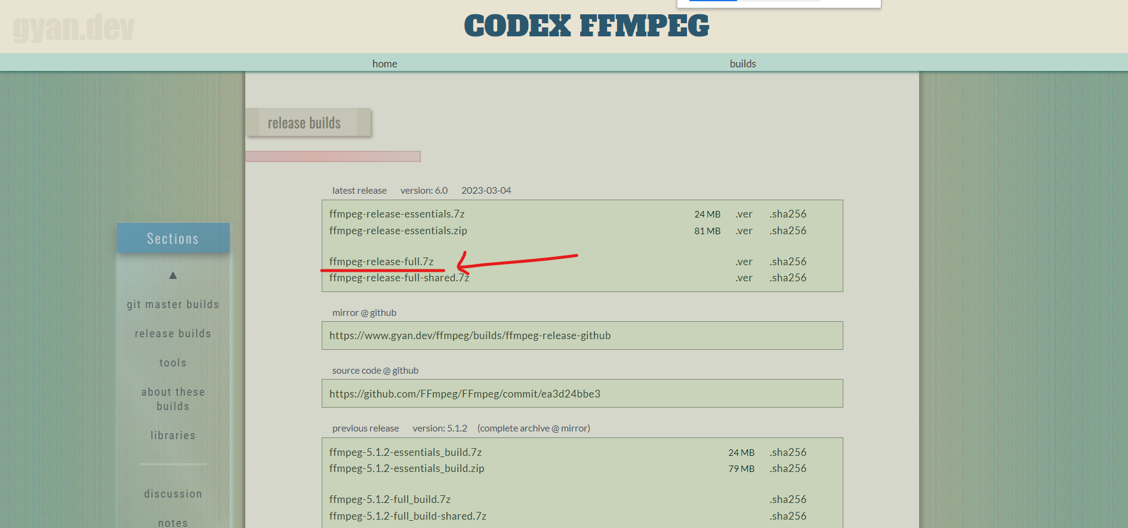Select the '24 MB' size of essentials.7z
This screenshot has width=1128, height=528.
[707, 214]
